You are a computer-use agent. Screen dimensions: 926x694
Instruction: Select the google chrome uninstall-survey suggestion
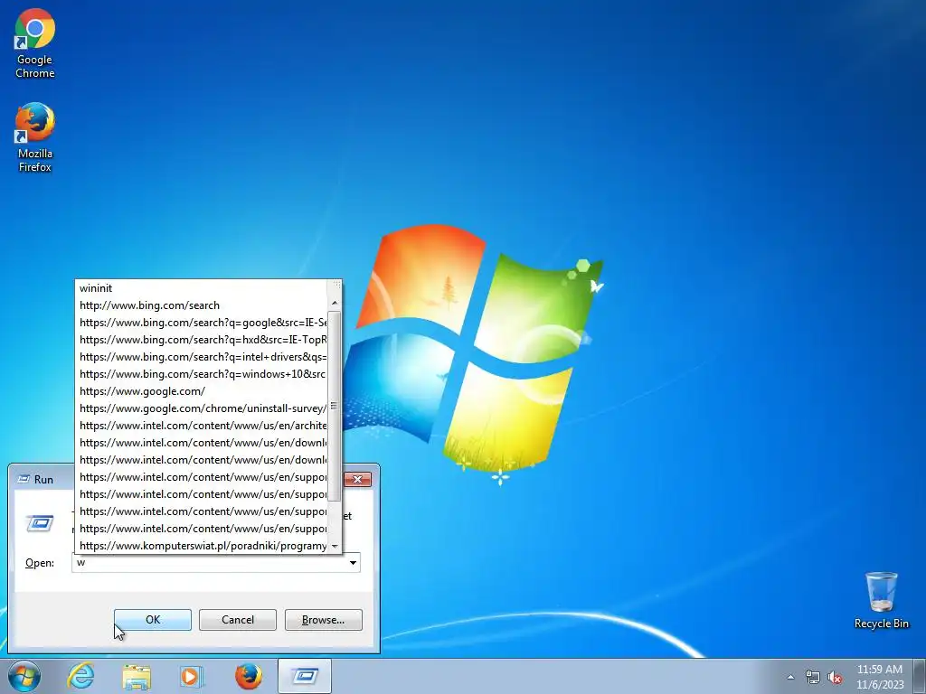(201, 408)
